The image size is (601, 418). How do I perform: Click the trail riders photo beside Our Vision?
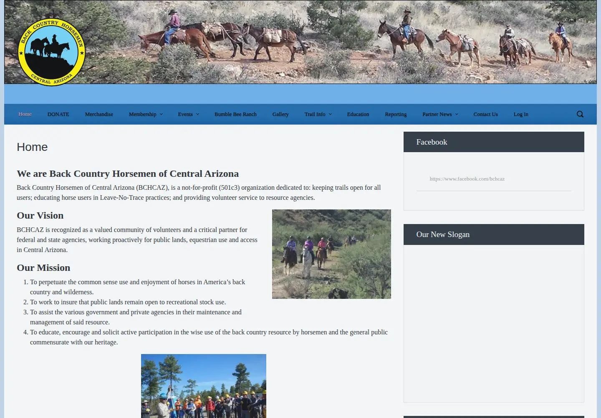coord(331,254)
